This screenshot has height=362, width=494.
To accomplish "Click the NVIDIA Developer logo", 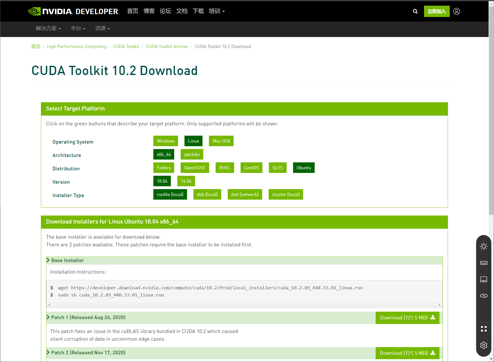I will pyautogui.click(x=73, y=11).
